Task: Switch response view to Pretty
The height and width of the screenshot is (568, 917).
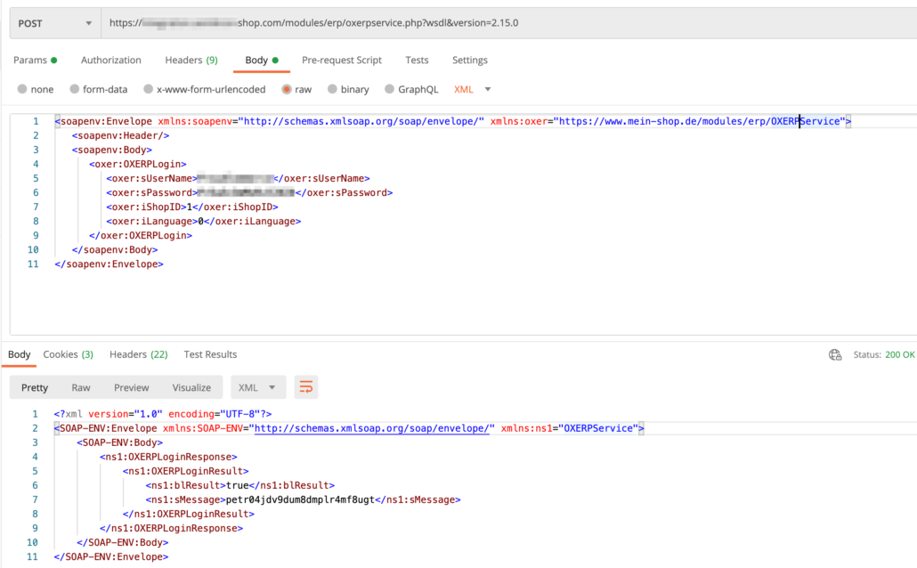Action: (35, 387)
